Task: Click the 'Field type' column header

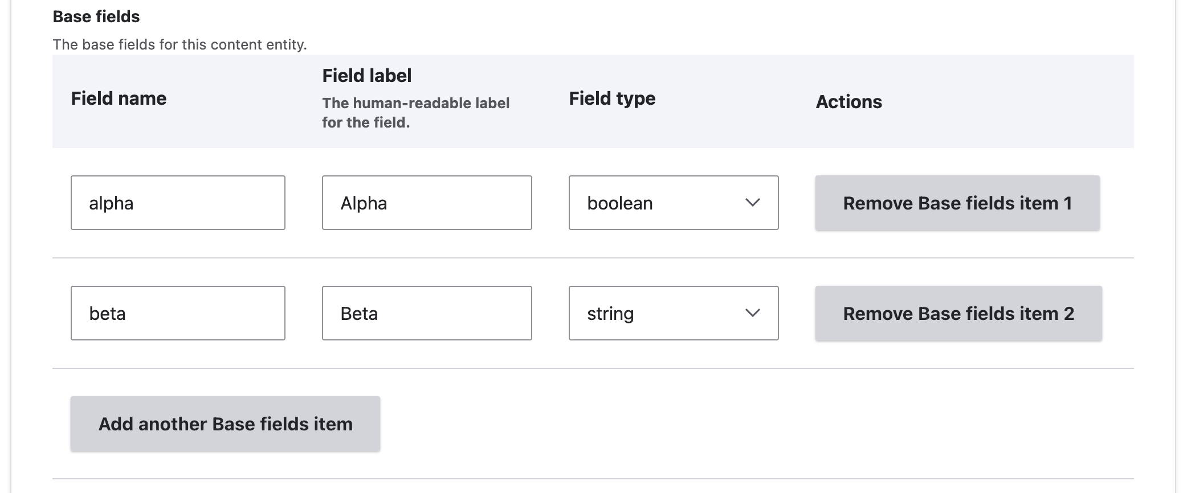Action: point(612,98)
